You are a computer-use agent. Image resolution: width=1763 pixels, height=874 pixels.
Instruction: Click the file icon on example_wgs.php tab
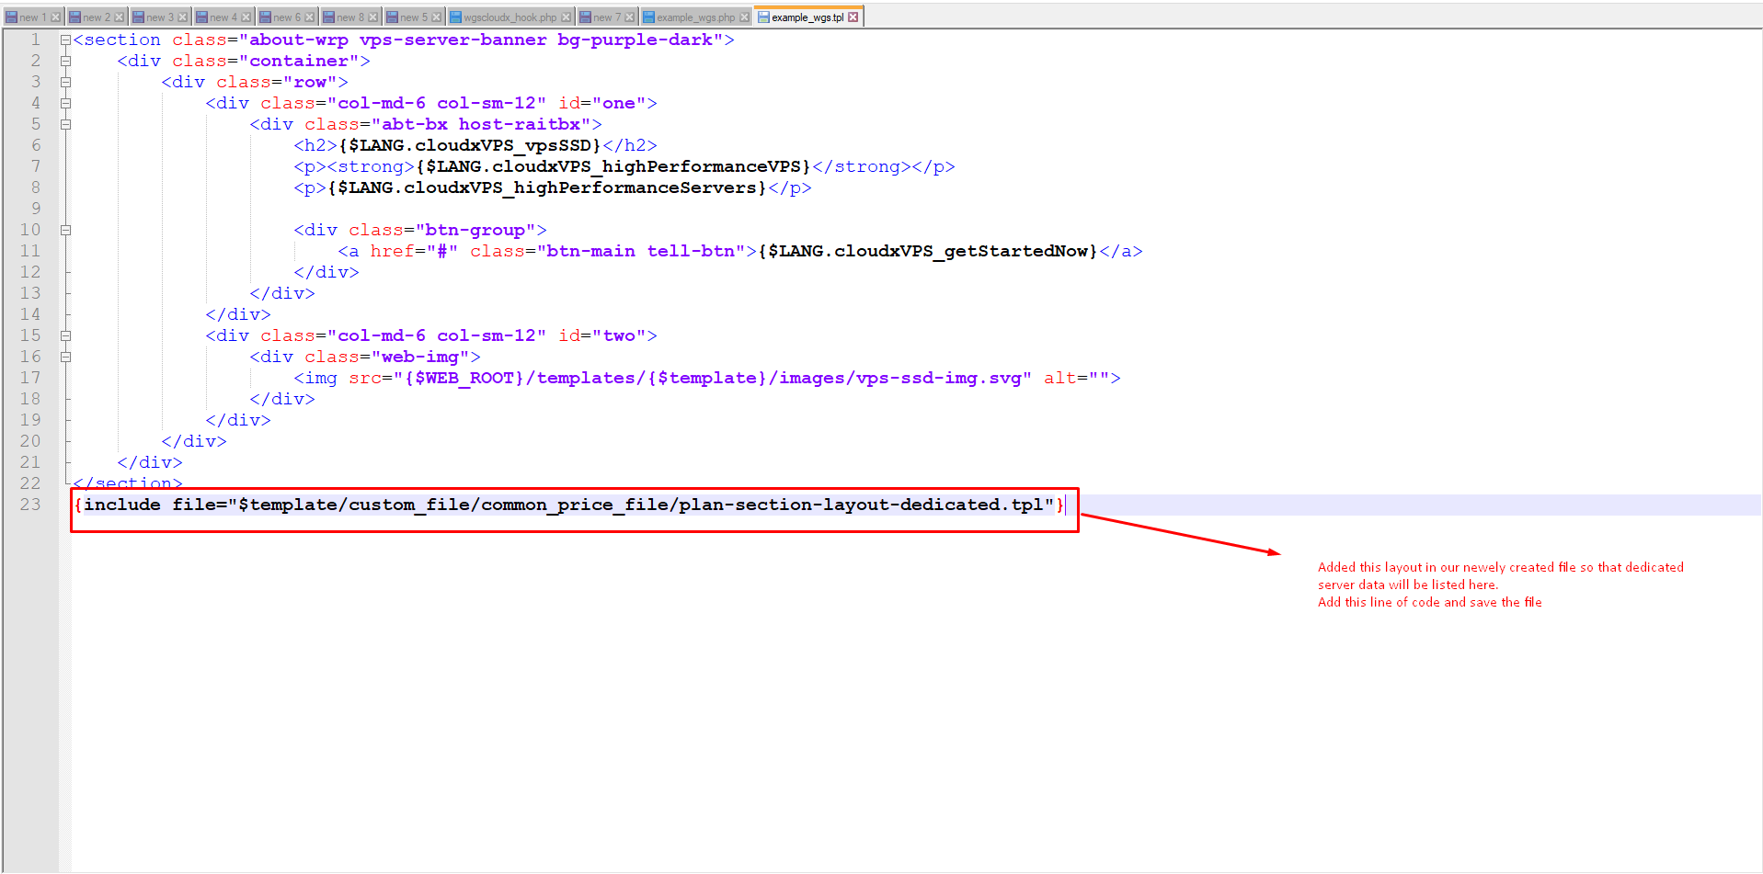click(648, 17)
